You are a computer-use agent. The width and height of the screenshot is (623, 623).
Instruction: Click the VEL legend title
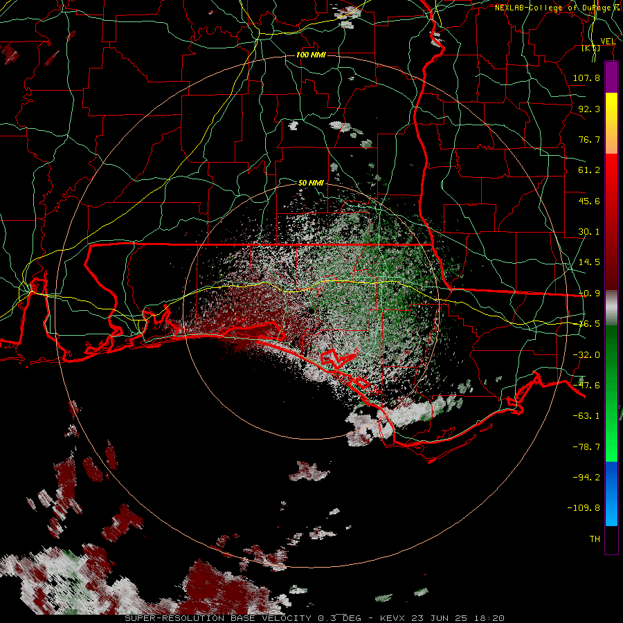tap(608, 42)
